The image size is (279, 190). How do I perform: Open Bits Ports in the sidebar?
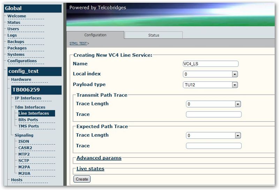coord(28,120)
